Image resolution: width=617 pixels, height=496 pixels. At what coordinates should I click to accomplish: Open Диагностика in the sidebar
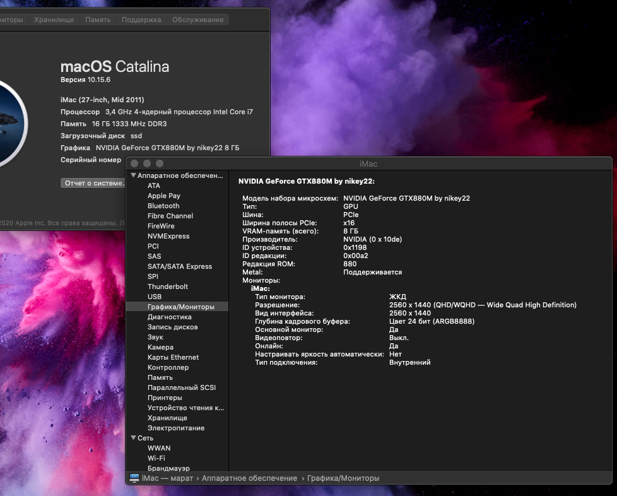[170, 317]
